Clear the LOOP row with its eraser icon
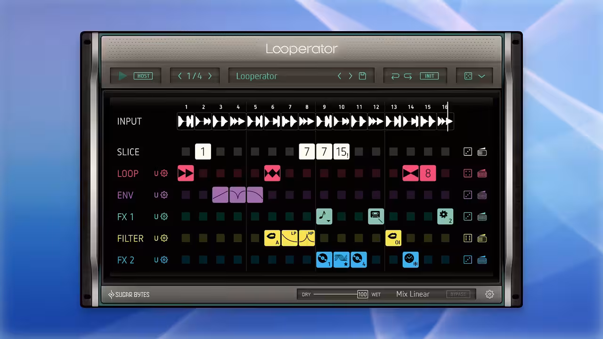Image resolution: width=603 pixels, height=339 pixels. coord(482,173)
